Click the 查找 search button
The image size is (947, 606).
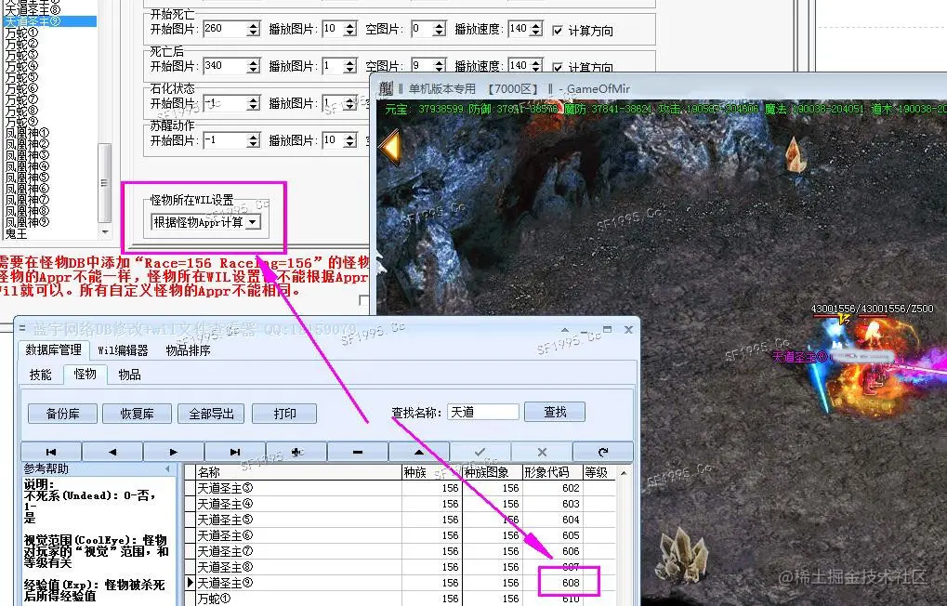[555, 412]
